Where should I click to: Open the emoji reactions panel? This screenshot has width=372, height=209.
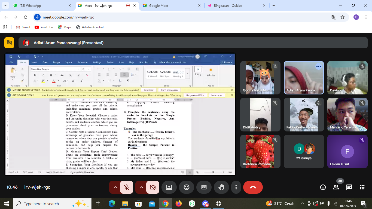[x=187, y=187]
